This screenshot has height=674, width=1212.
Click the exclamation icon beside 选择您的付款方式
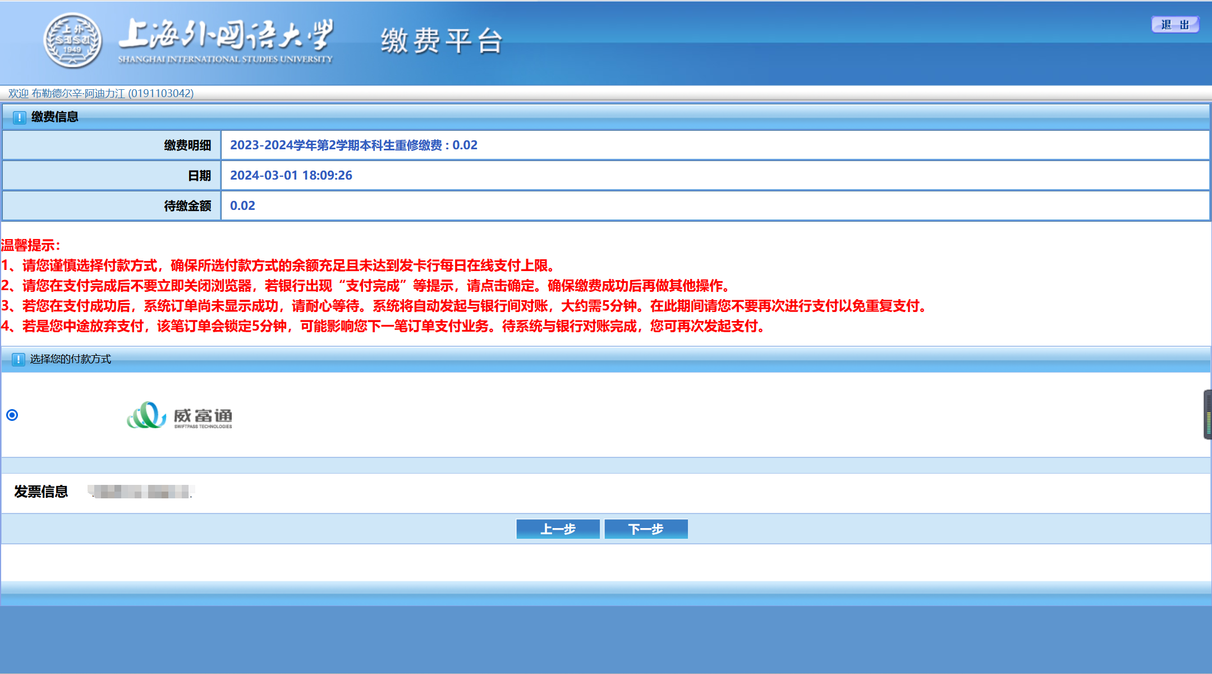coord(18,359)
